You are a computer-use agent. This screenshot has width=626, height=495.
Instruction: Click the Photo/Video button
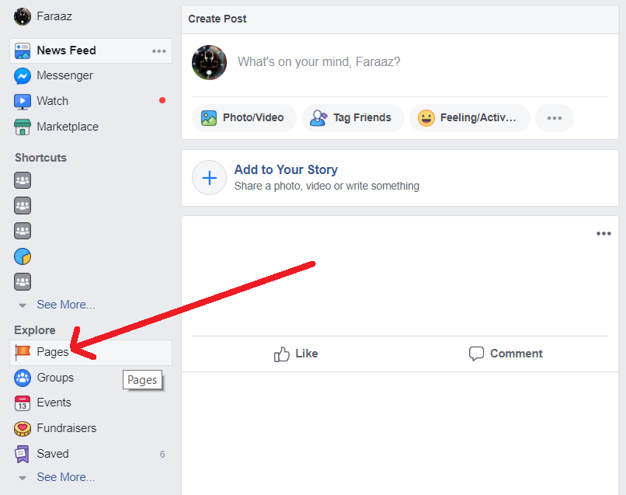point(244,118)
